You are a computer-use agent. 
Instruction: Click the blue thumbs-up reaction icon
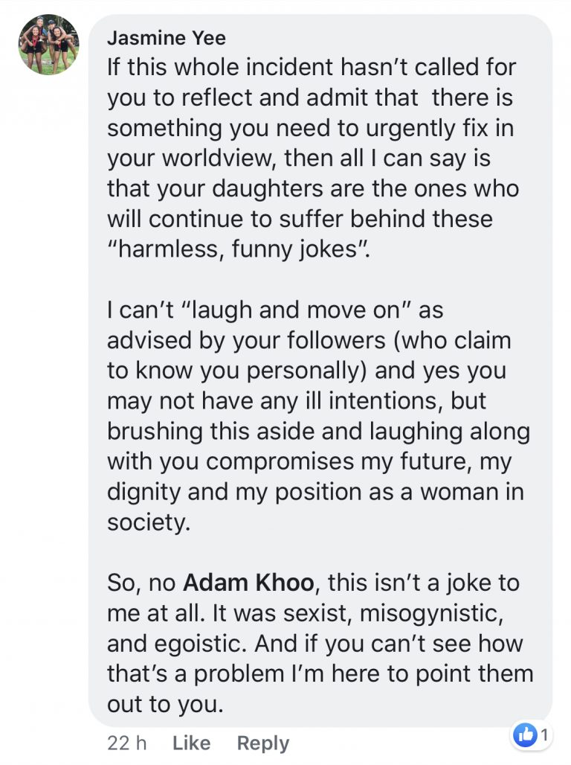pos(526,734)
